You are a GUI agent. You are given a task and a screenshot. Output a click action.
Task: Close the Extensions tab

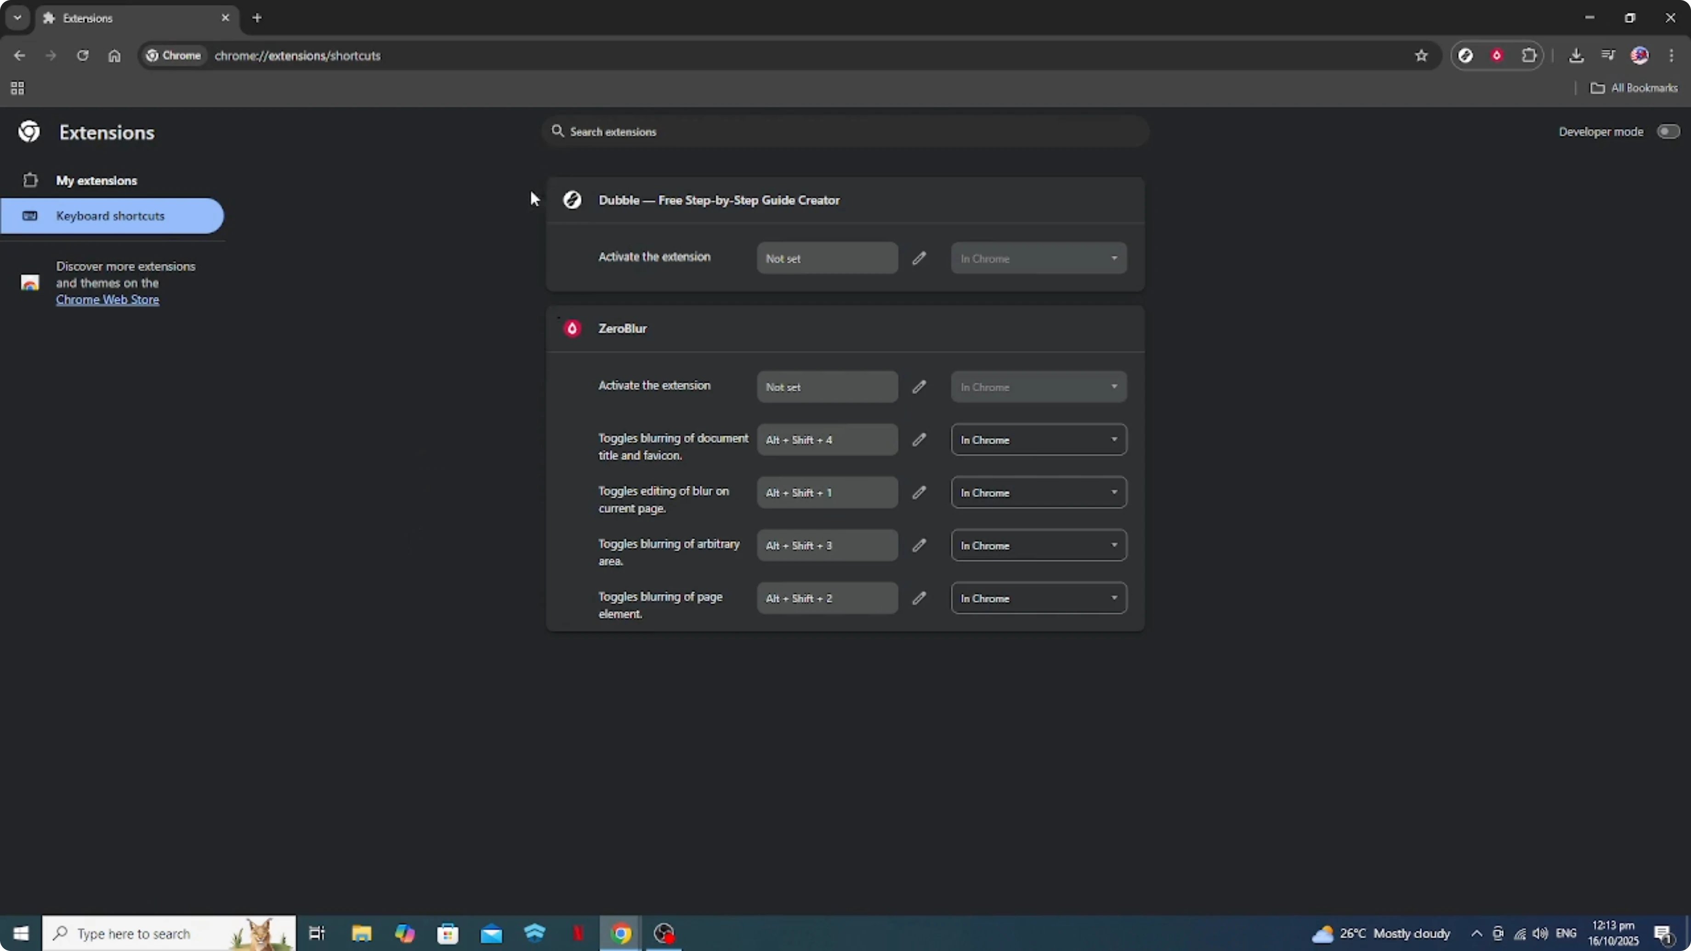click(x=225, y=18)
